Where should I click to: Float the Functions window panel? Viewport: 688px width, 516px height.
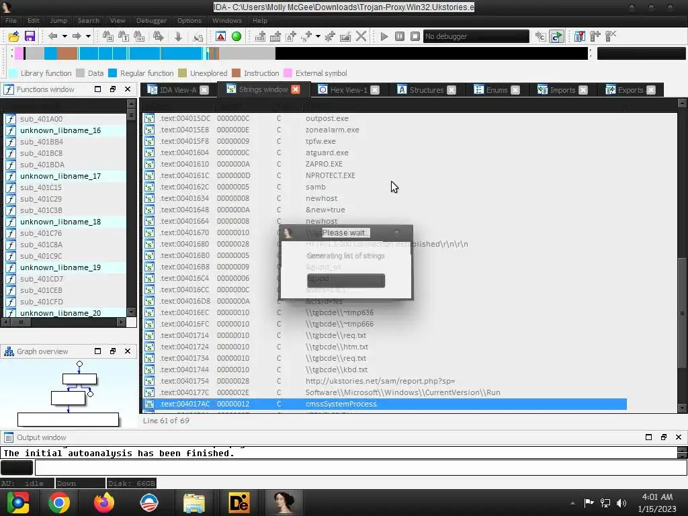pyautogui.click(x=113, y=89)
